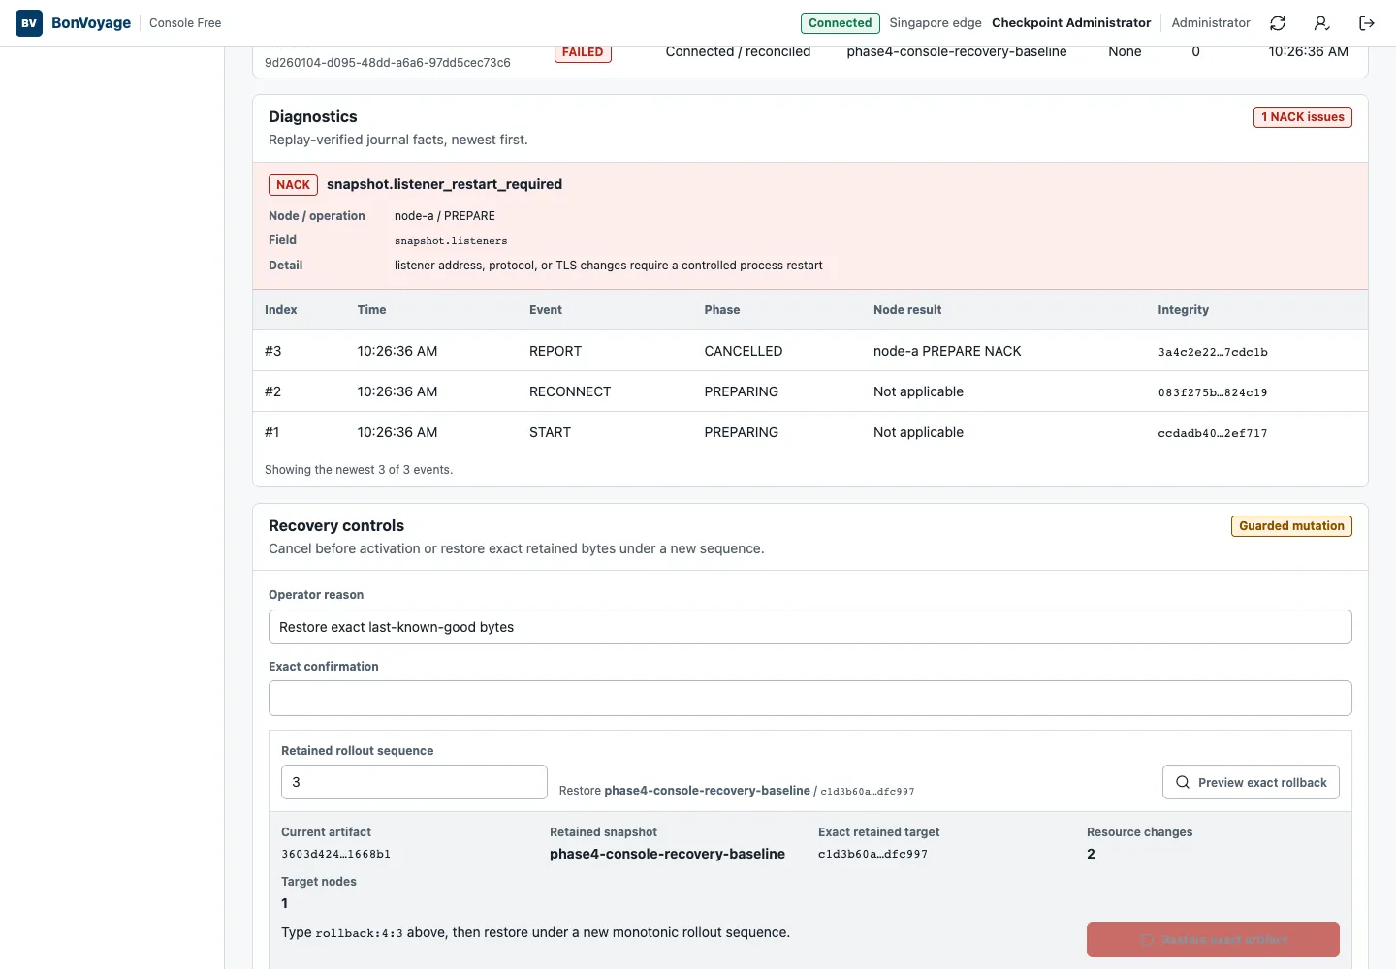Click the Guarded mutation badge
Screen dimensions: 1396x969
(x=1291, y=526)
